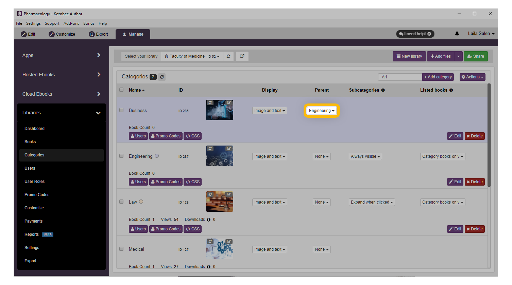Open the notifications bell
Screen dimensions: 512x285
[457, 34]
